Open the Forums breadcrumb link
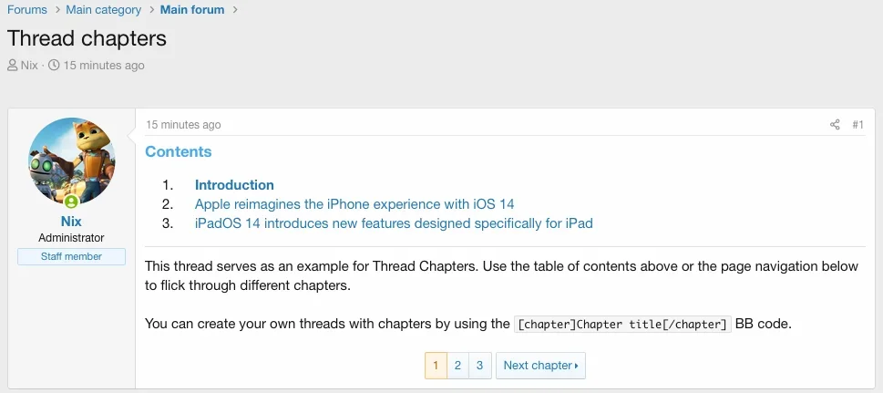Screen dimensions: 883x393 [27, 10]
